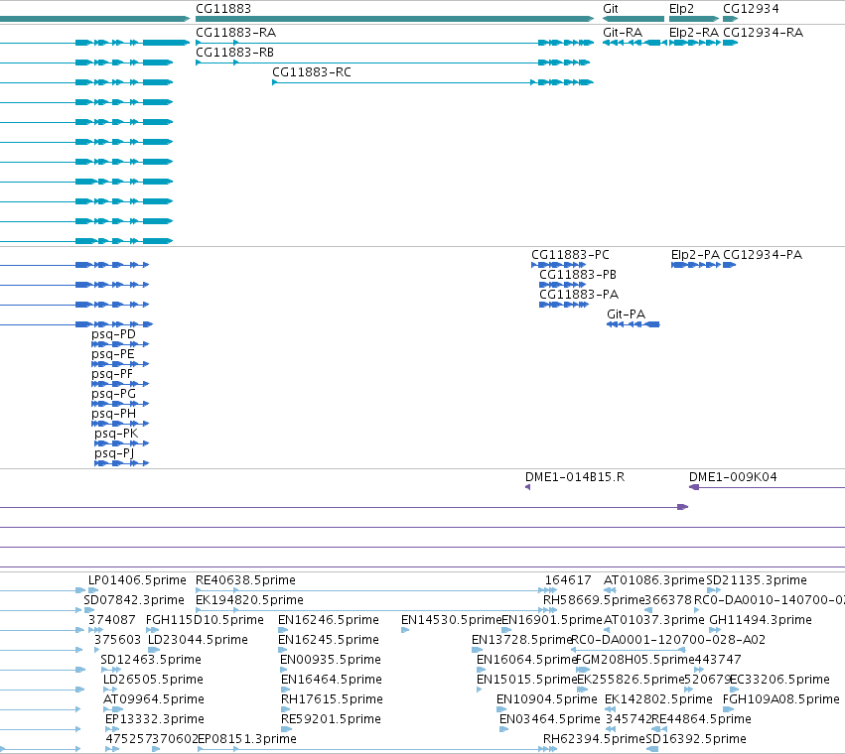Click the psq-PK protein label
Viewport: 845px width, 754px height.
coord(116,435)
